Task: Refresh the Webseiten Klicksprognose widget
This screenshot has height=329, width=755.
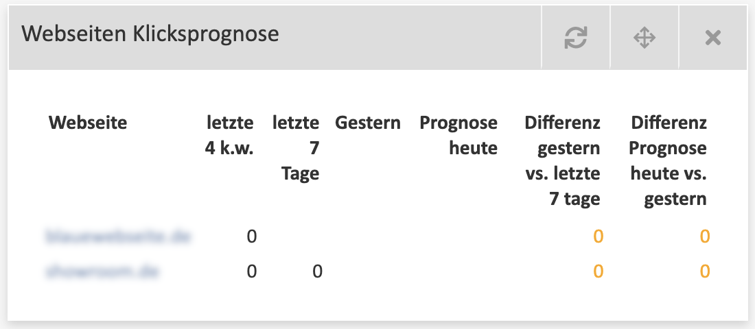Action: tap(576, 38)
